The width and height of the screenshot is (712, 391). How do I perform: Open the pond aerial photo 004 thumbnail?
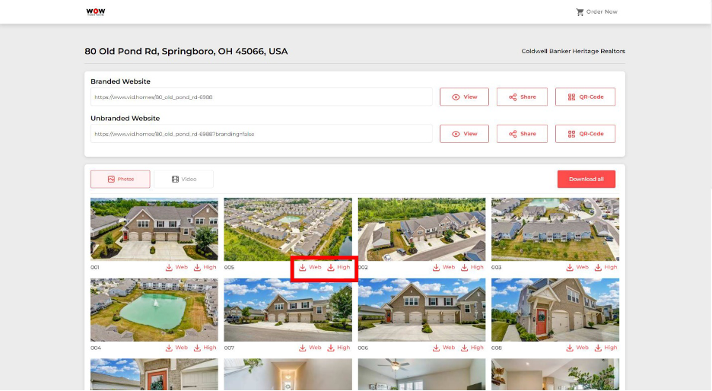tap(154, 310)
